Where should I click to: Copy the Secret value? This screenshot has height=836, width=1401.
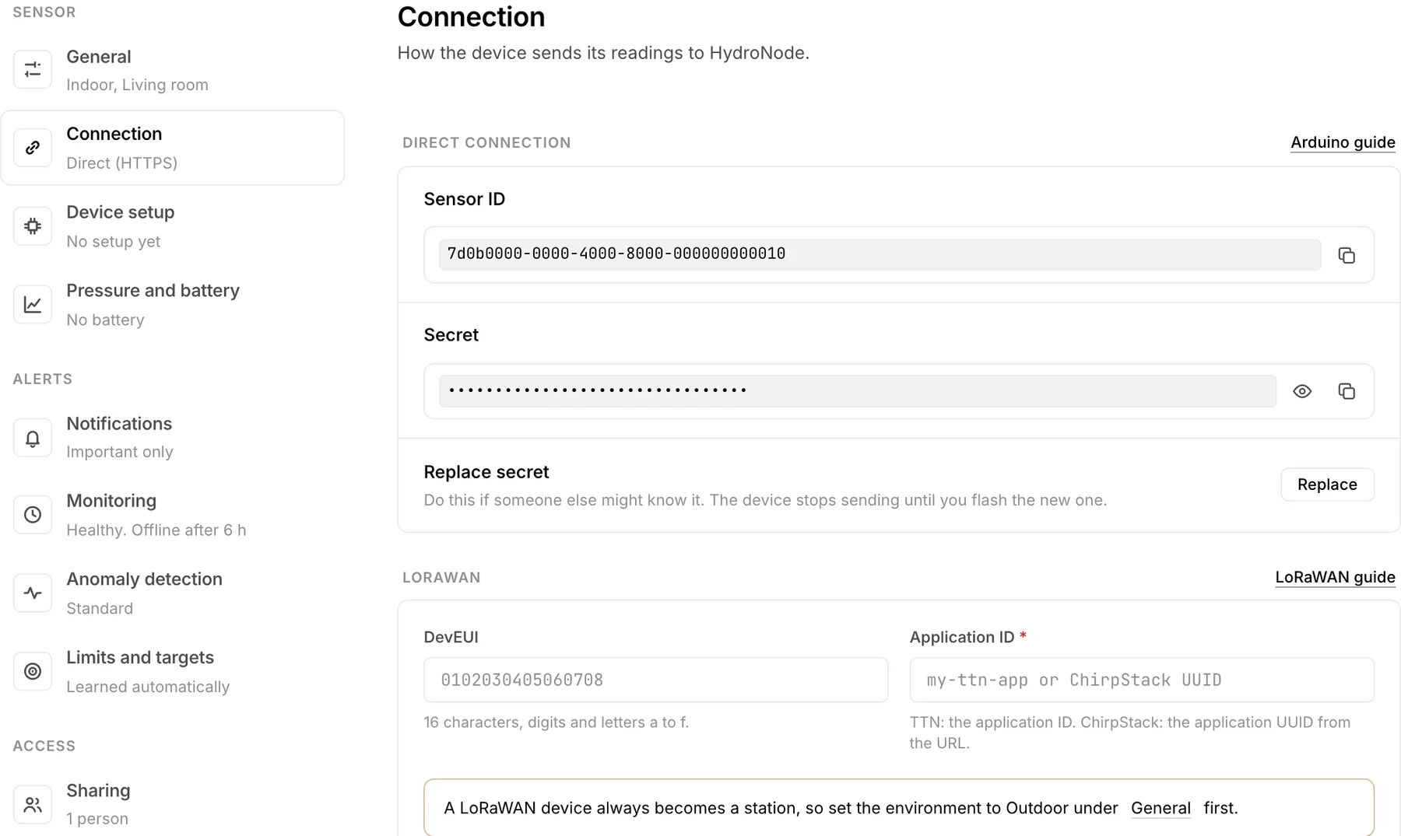1347,391
